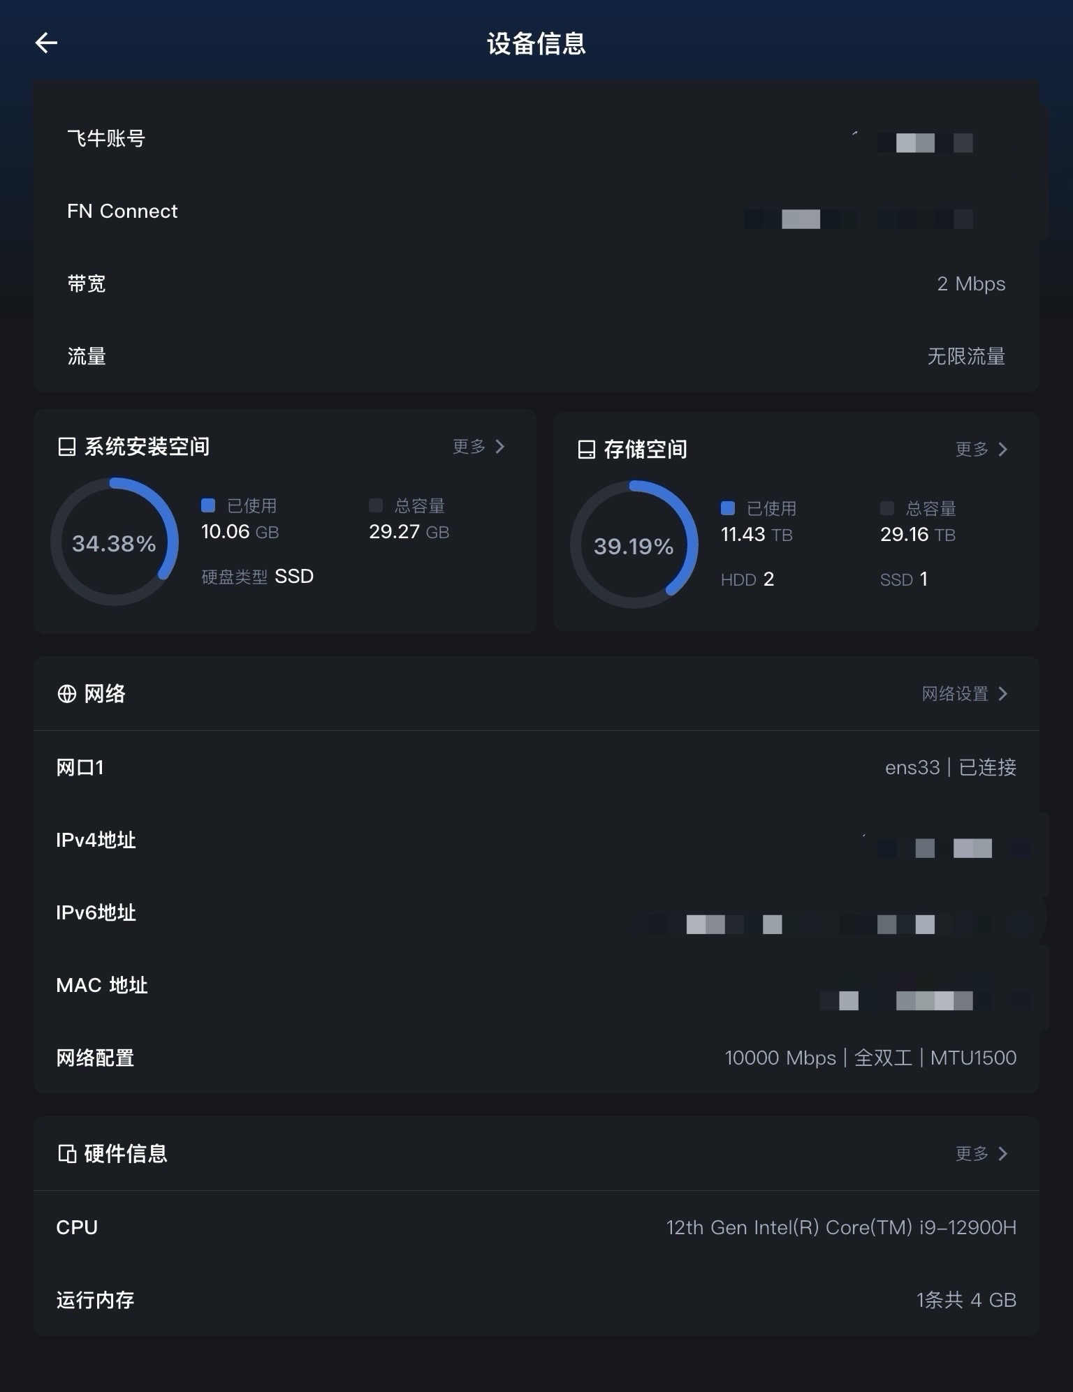
Task: Click the 网口1 ens33 connection row
Action: tap(536, 768)
